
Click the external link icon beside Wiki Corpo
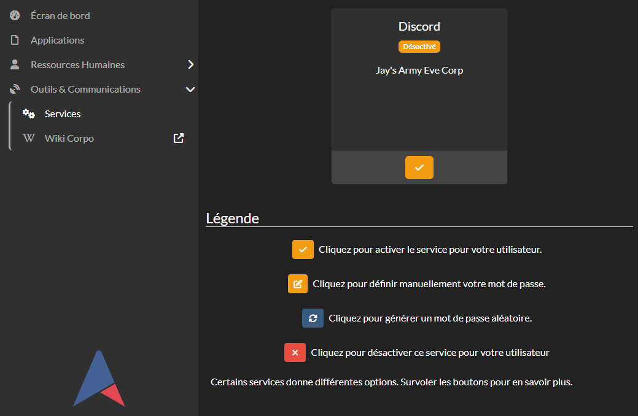pyautogui.click(x=179, y=138)
